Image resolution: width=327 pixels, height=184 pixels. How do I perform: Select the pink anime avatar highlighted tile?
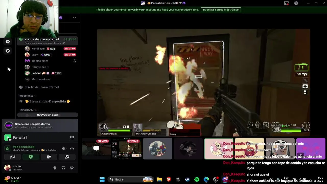[219, 149]
